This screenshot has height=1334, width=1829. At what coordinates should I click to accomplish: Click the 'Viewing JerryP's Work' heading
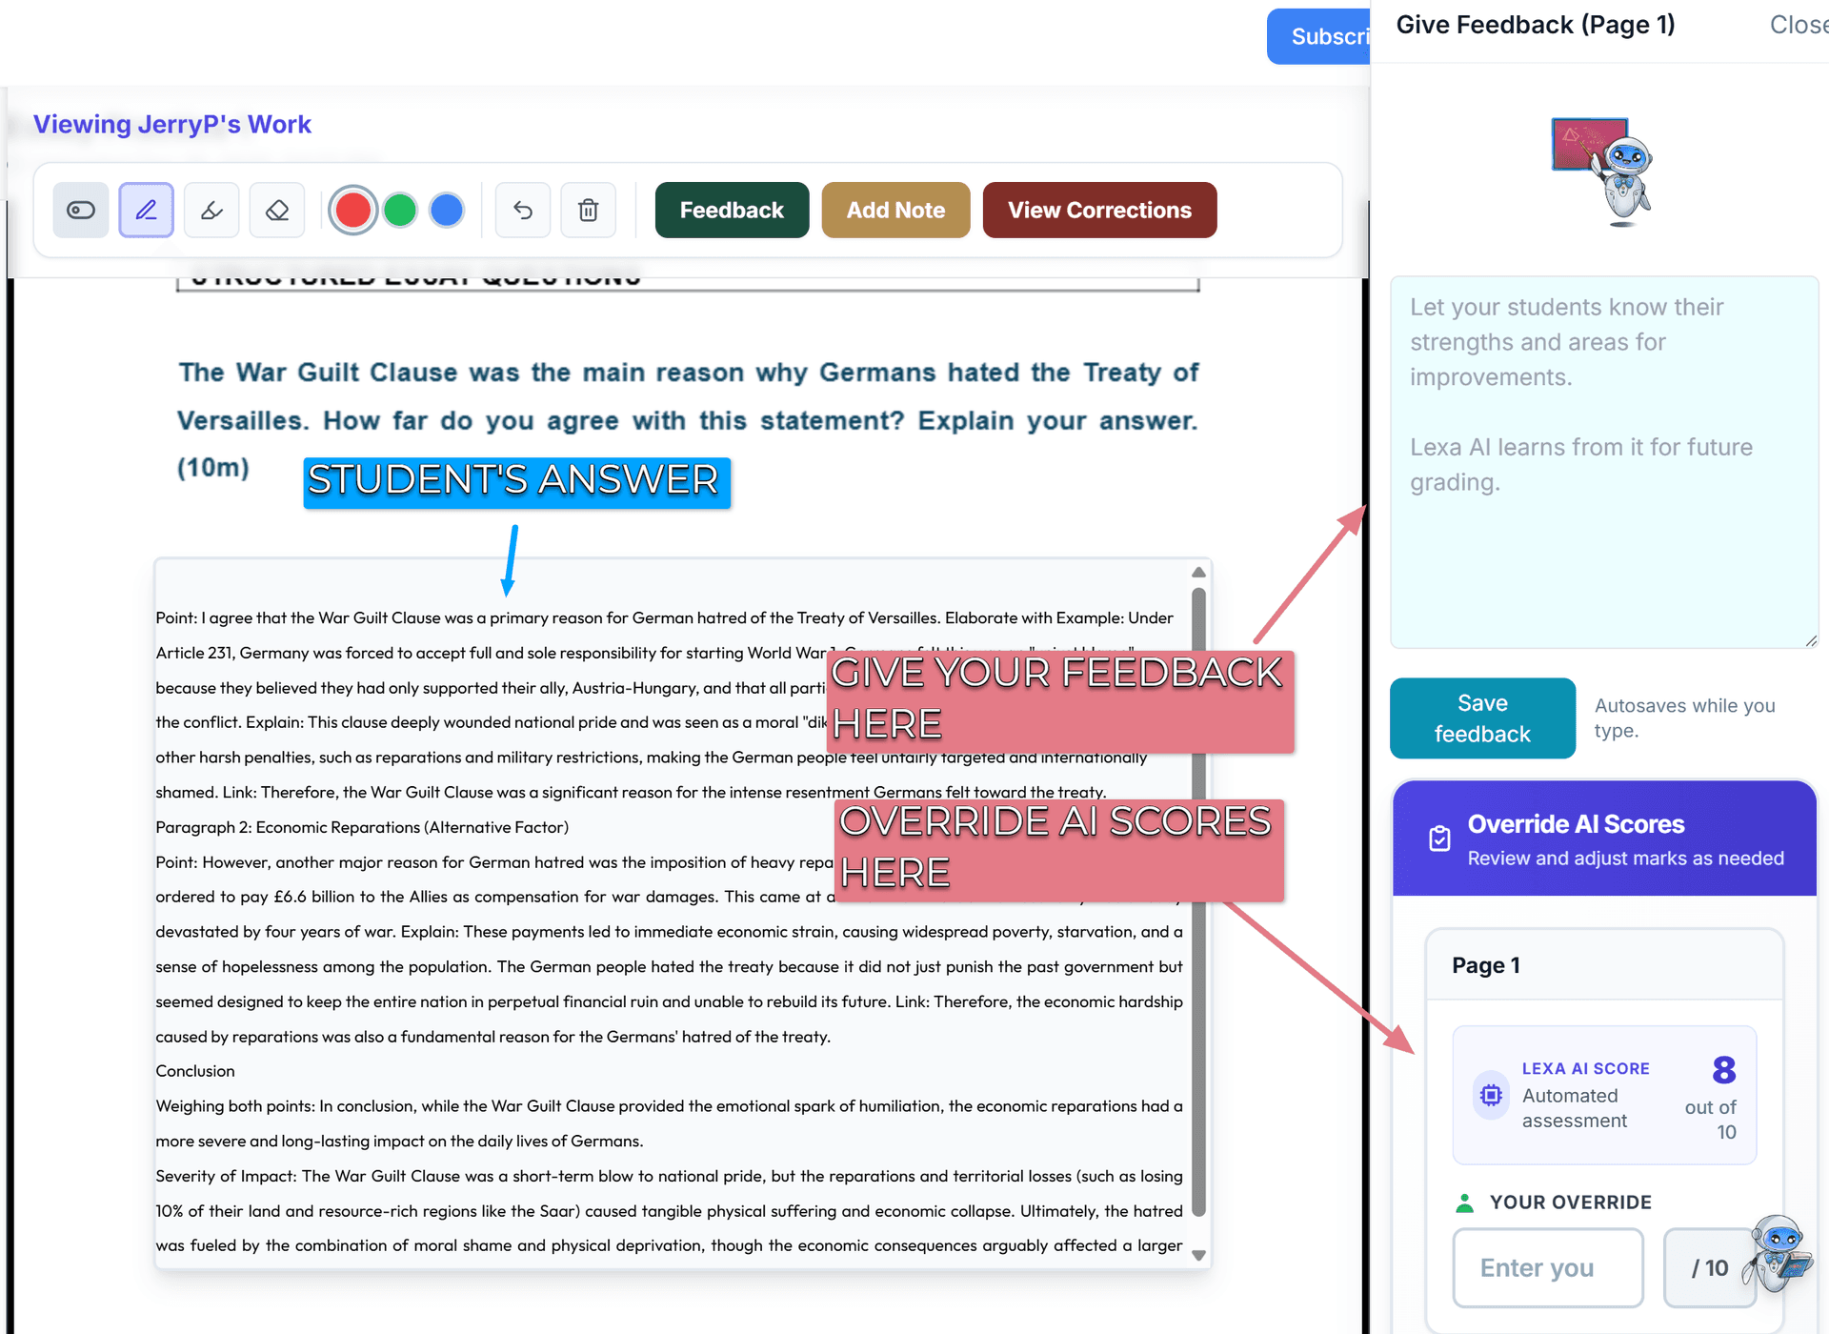pos(172,124)
